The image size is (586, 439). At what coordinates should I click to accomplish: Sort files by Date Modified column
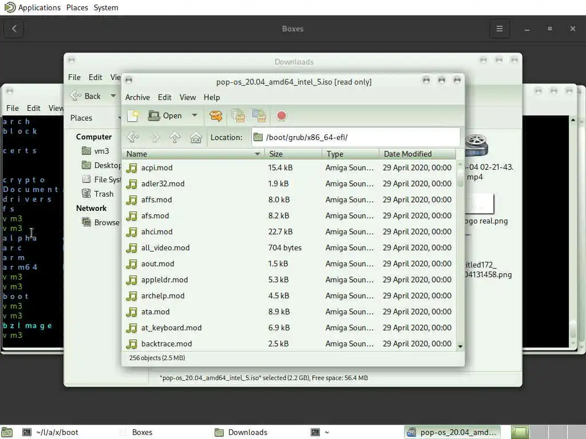pyautogui.click(x=417, y=154)
